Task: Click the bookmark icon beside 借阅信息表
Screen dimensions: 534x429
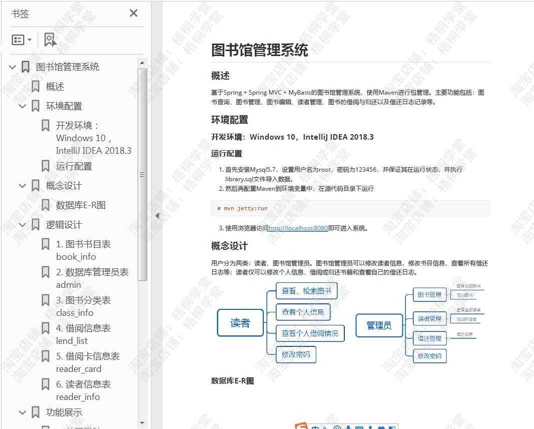Action: pyautogui.click(x=46, y=328)
